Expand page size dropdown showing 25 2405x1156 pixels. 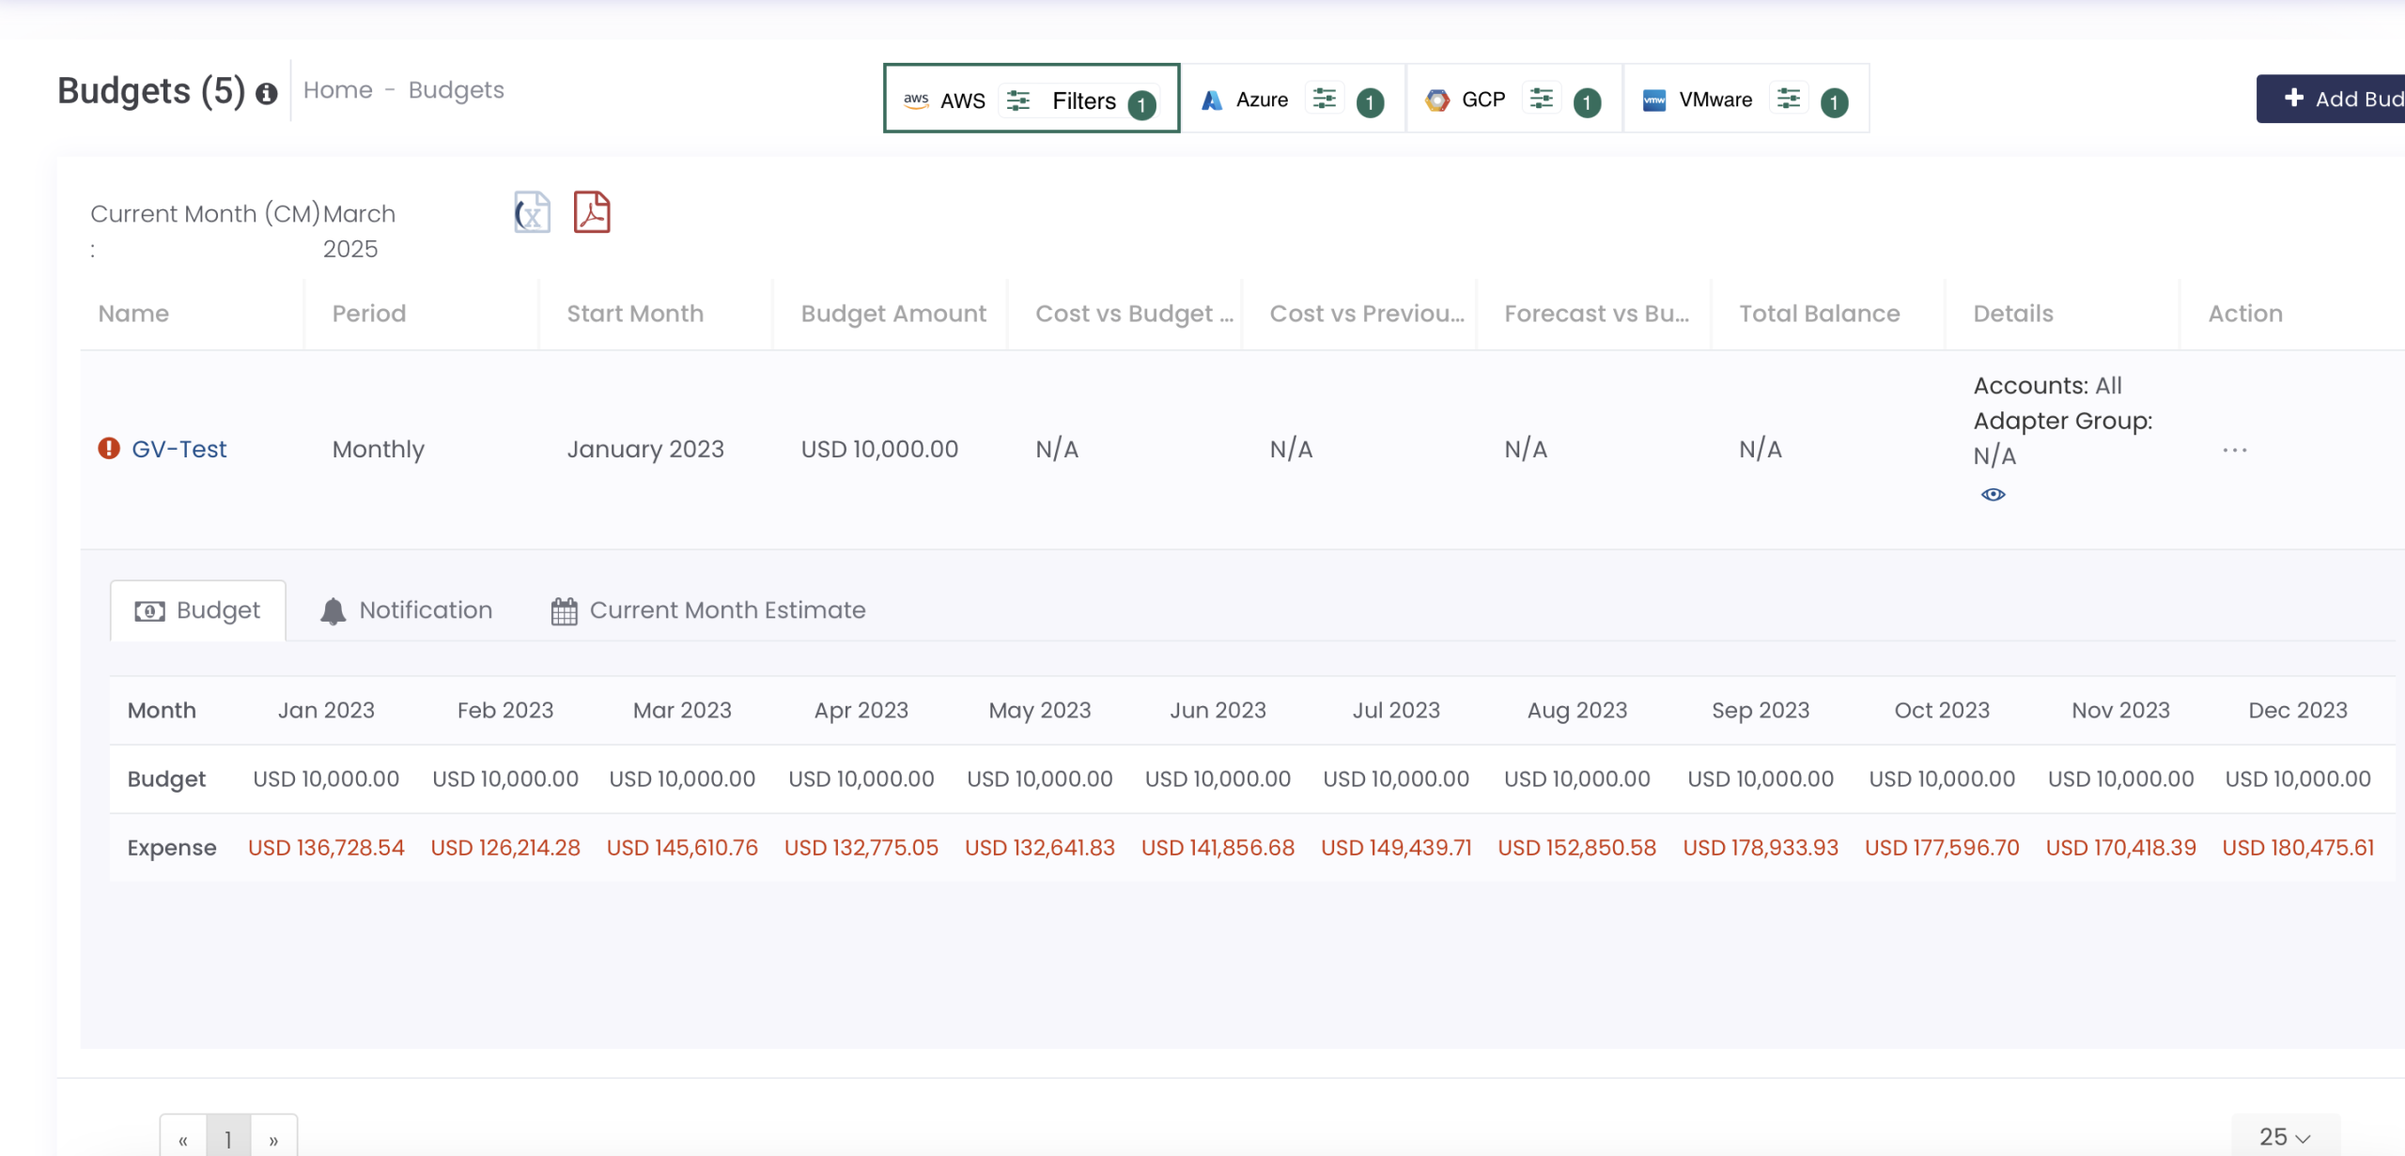click(x=2285, y=1136)
